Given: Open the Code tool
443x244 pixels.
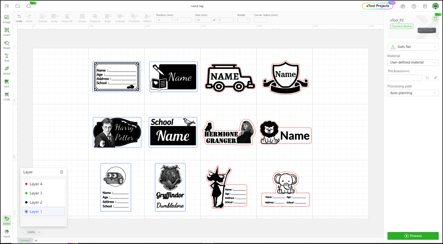Looking at the screenshot, I should pos(7,96).
